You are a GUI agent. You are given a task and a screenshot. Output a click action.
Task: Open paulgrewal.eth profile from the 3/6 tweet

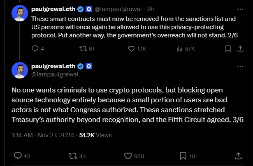click(x=53, y=67)
